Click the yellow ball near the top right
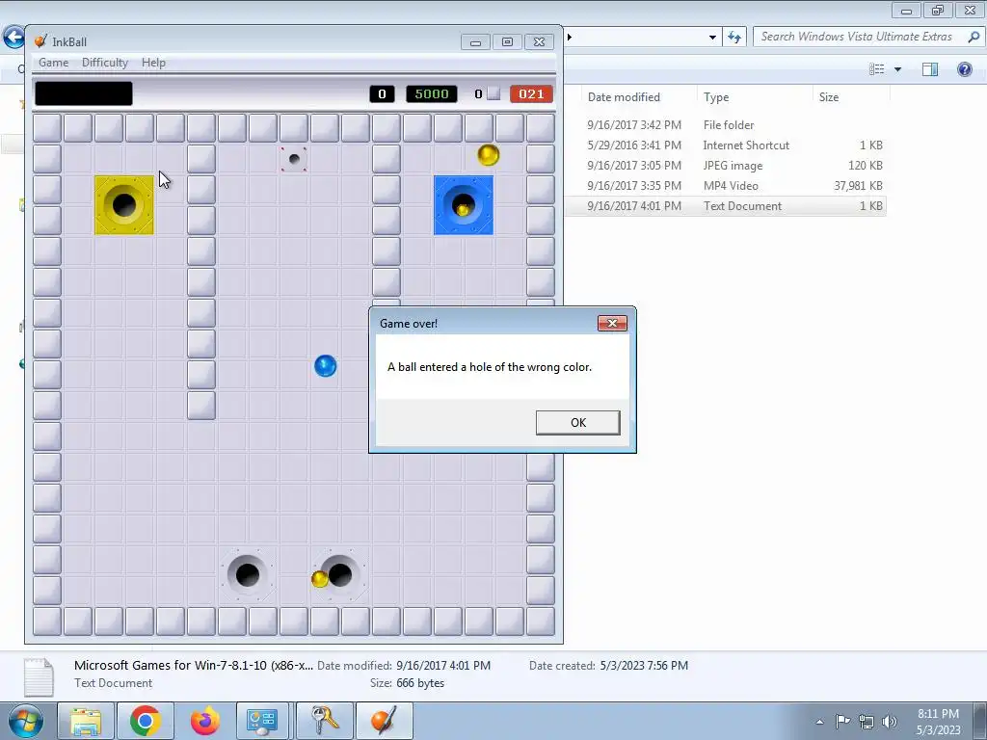This screenshot has height=740, width=987. (489, 154)
